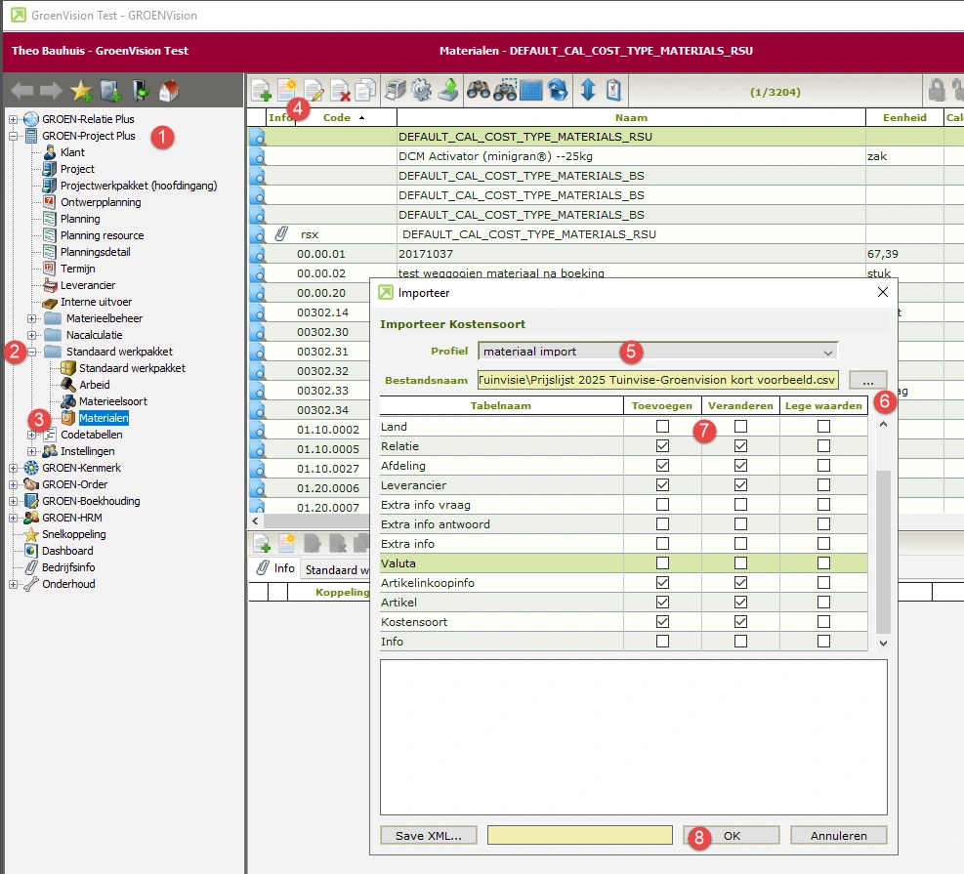
Task: Click the house home icon in navigation bar
Action: coord(169,92)
